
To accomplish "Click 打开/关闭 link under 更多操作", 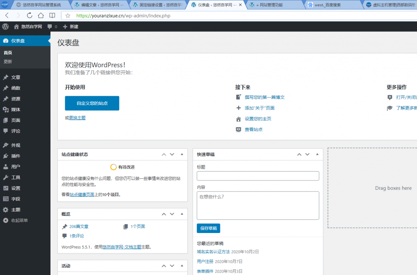I will (x=406, y=97).
